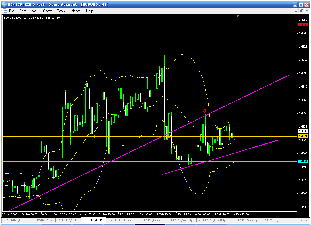Switch to the DJ8MAR,M30 chart tab

click(x=15, y=220)
